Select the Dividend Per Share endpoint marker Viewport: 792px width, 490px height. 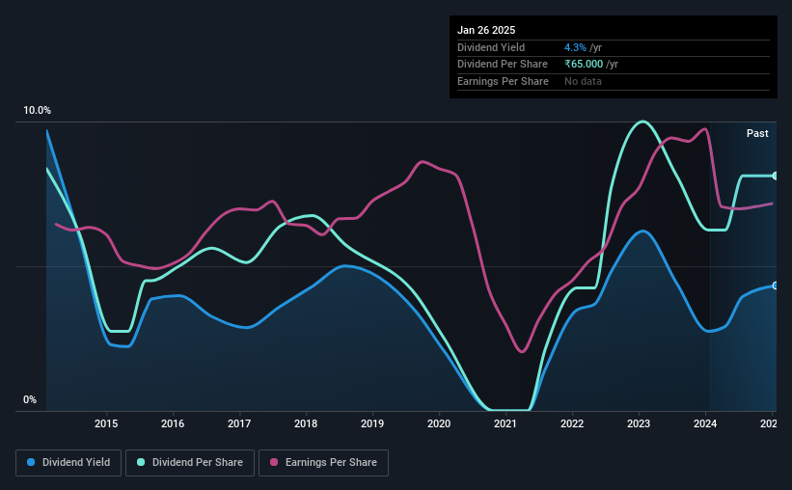pos(776,176)
